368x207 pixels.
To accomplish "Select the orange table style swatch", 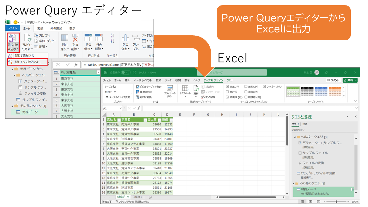I will [335, 91].
